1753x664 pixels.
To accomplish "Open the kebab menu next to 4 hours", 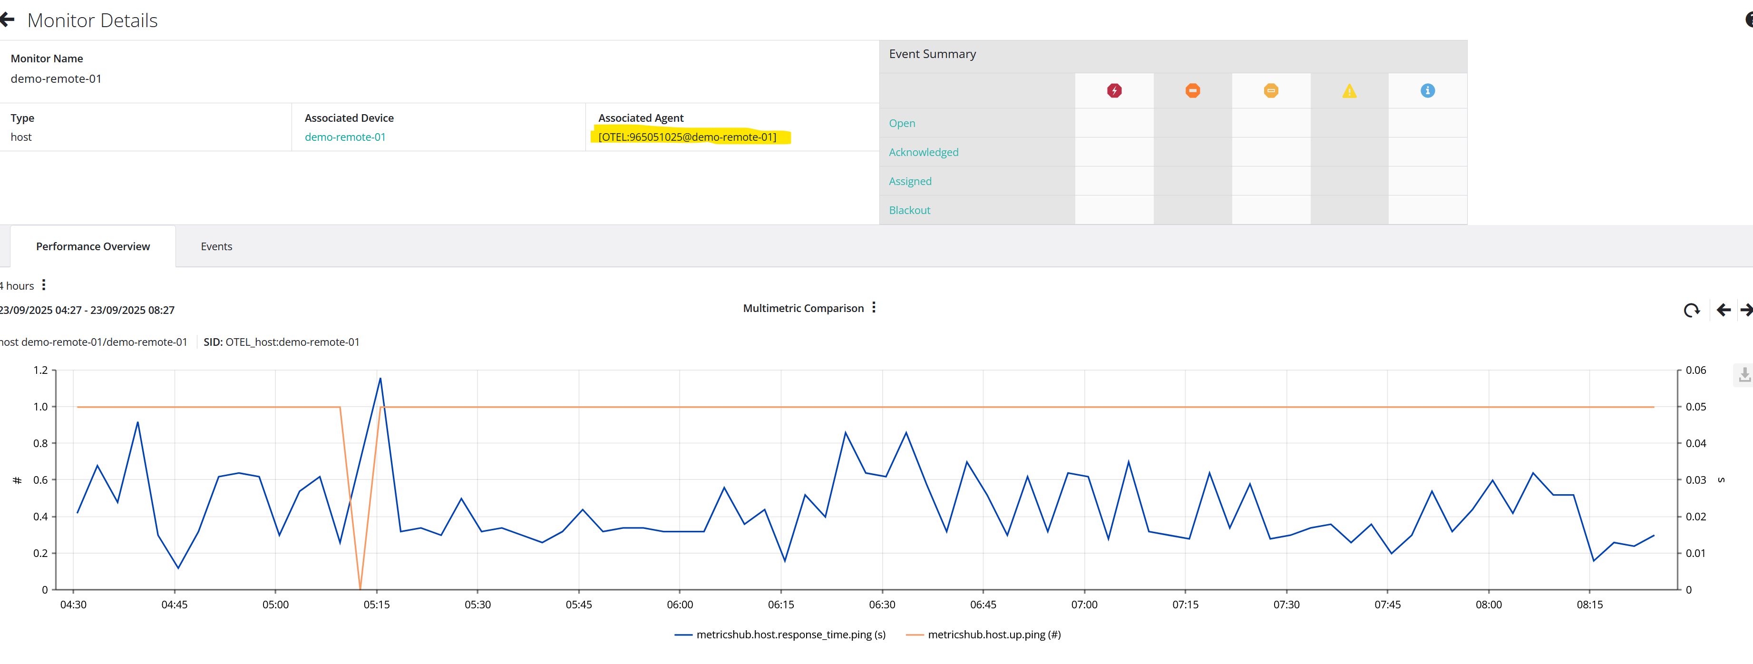I will coord(43,285).
